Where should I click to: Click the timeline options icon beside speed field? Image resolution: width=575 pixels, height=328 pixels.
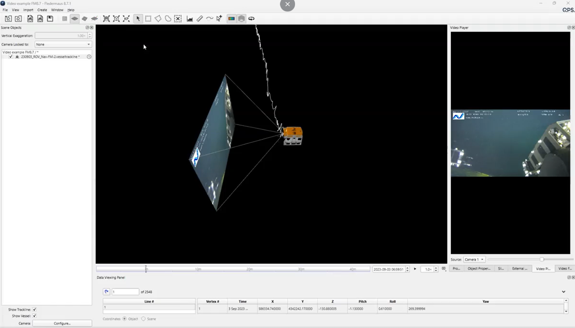click(x=444, y=269)
